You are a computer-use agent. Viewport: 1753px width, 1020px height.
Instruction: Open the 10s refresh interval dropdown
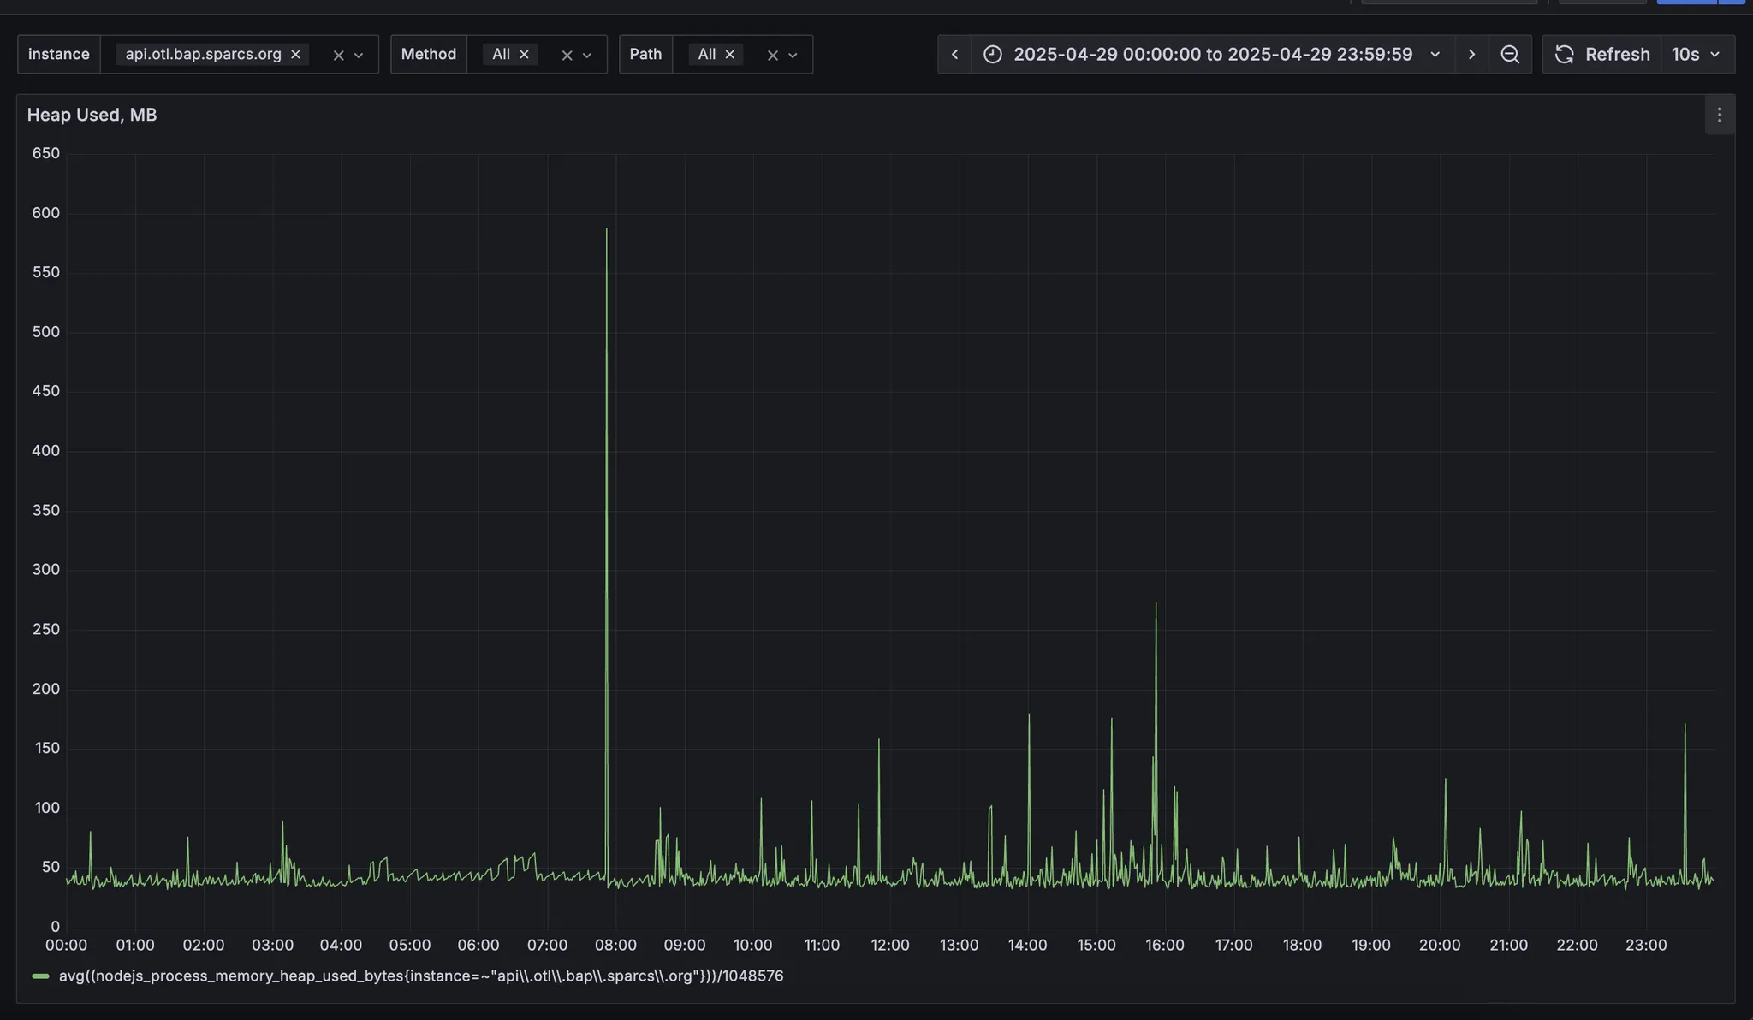[x=1697, y=55]
